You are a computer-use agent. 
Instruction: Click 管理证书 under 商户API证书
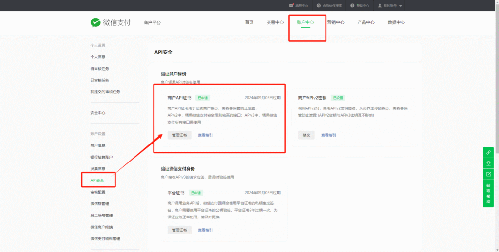pos(179,135)
